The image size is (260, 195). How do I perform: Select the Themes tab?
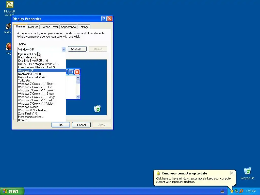[x=20, y=26]
